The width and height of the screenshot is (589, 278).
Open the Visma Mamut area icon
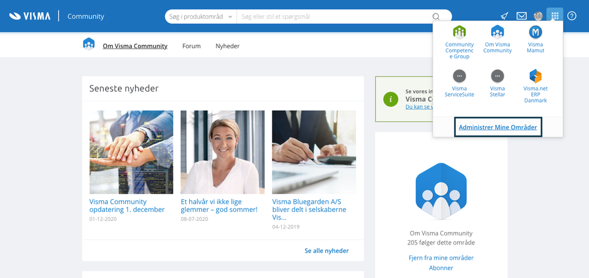535,32
